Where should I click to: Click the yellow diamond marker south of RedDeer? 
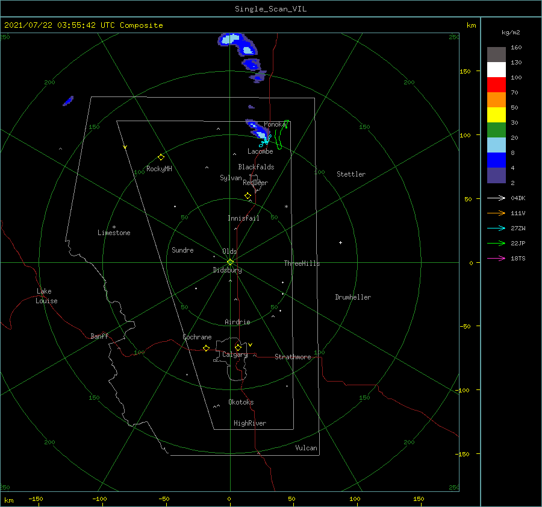(248, 196)
